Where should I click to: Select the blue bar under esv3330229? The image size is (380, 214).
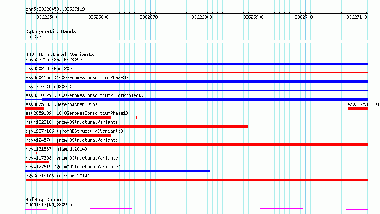tap(205, 100)
